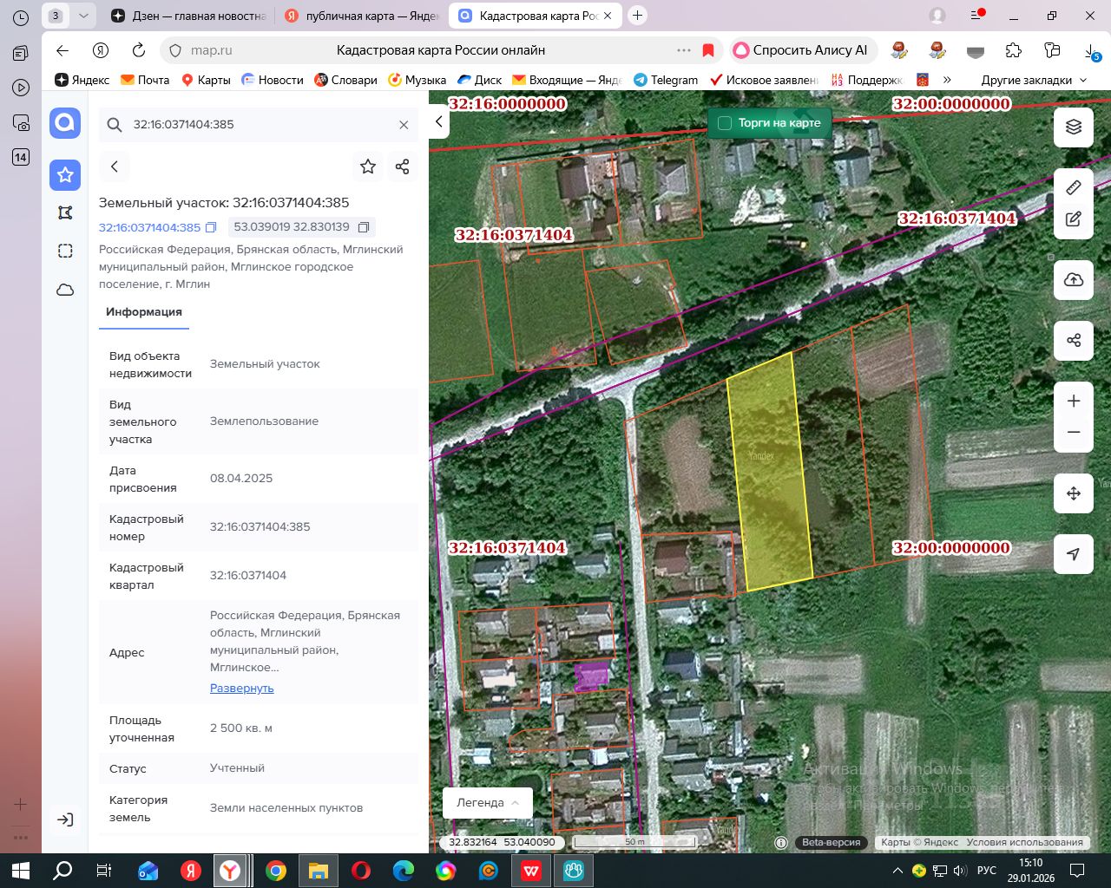
Task: Open the browser main menu
Action: click(x=975, y=16)
